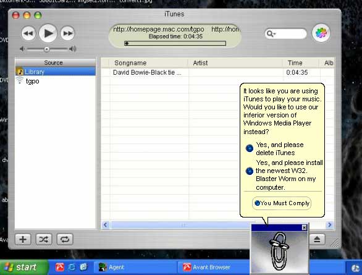Click the Play button in iTunes
Screen dimensions: 362x275
[48, 33]
